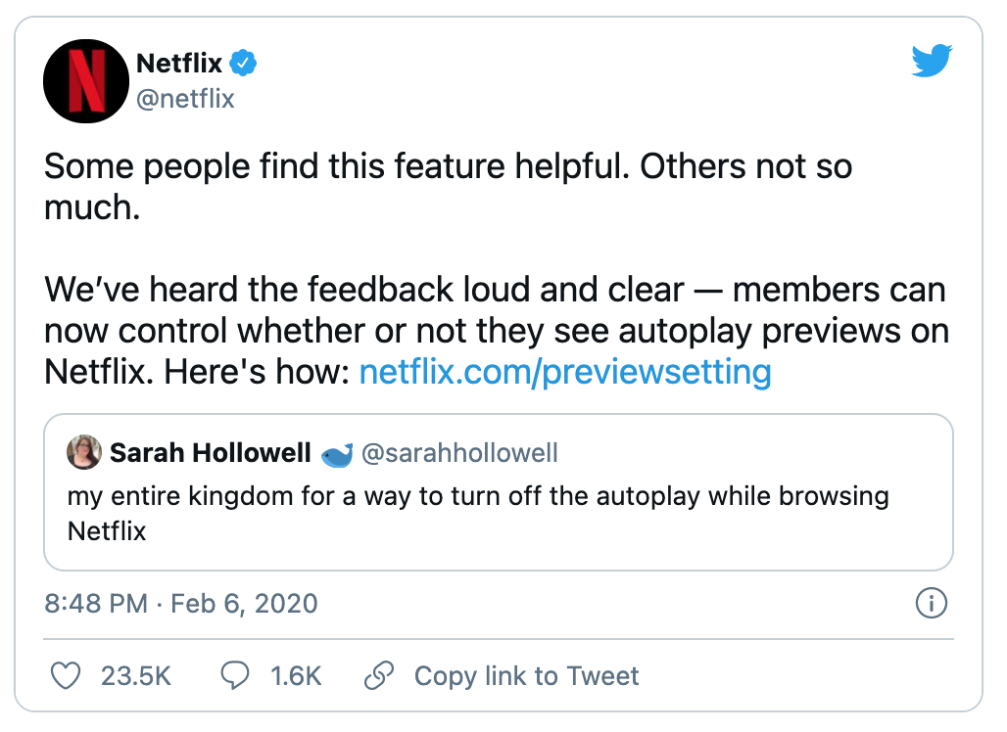View the 1.6K replies count

tap(296, 676)
